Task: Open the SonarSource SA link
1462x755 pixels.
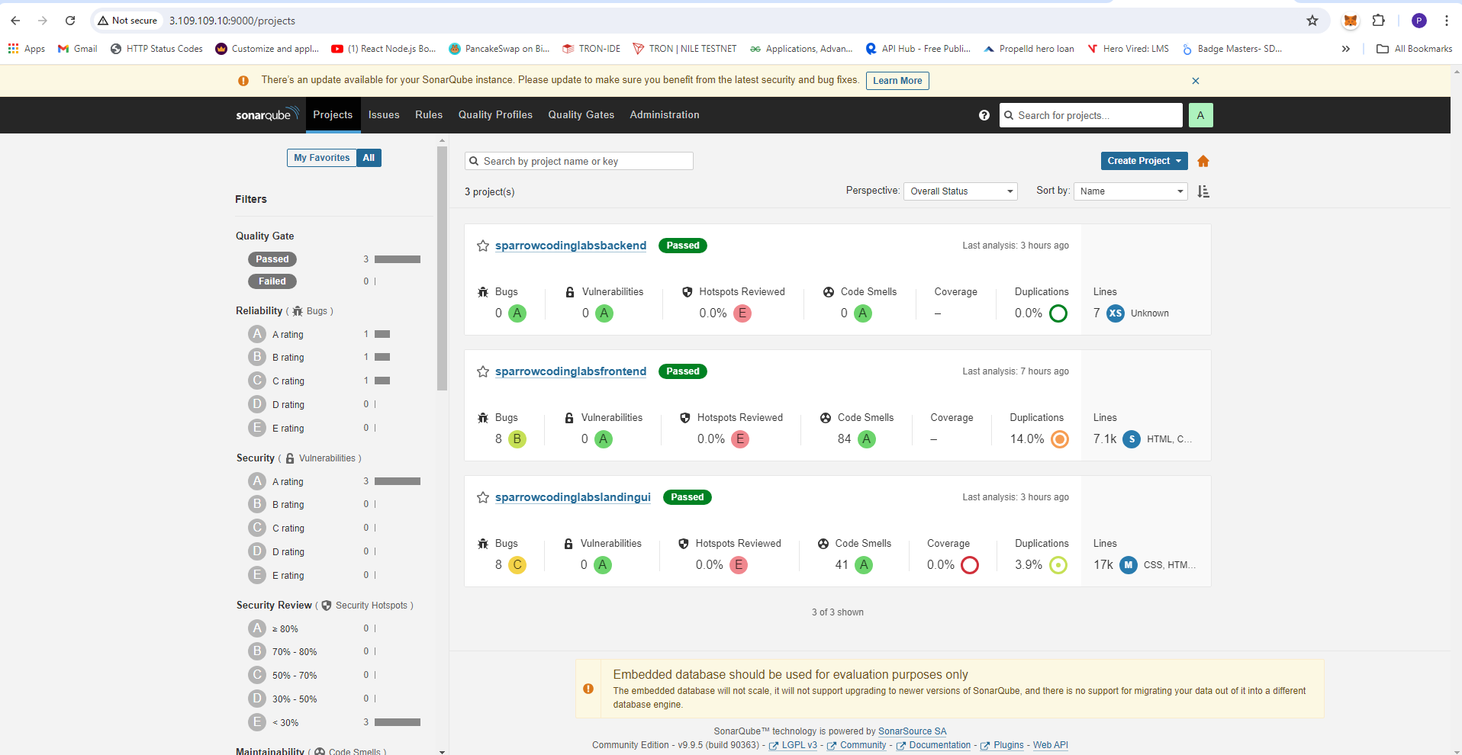Action: point(913,731)
